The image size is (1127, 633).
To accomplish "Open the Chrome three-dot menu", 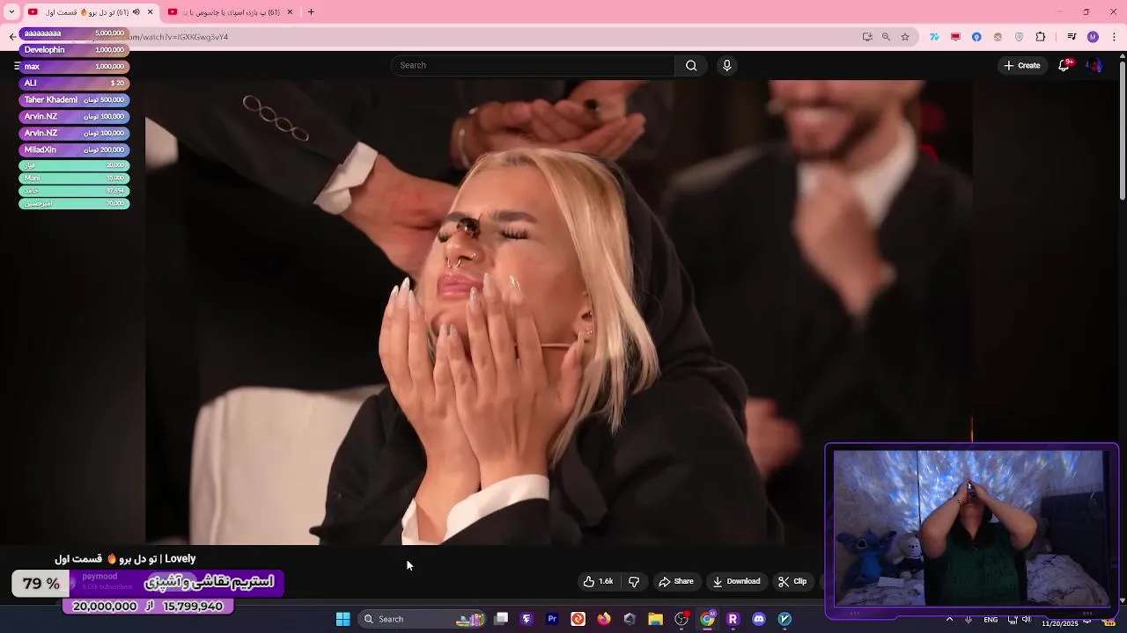I will 1114,37.
